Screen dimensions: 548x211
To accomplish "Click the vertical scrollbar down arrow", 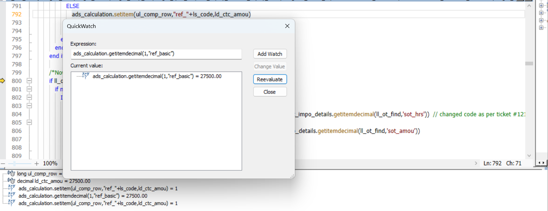I will pos(529,156).
